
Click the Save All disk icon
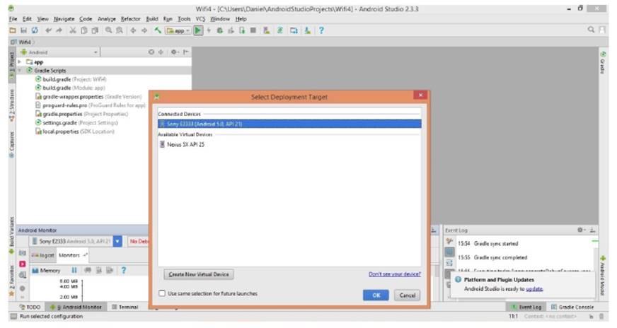[23, 30]
